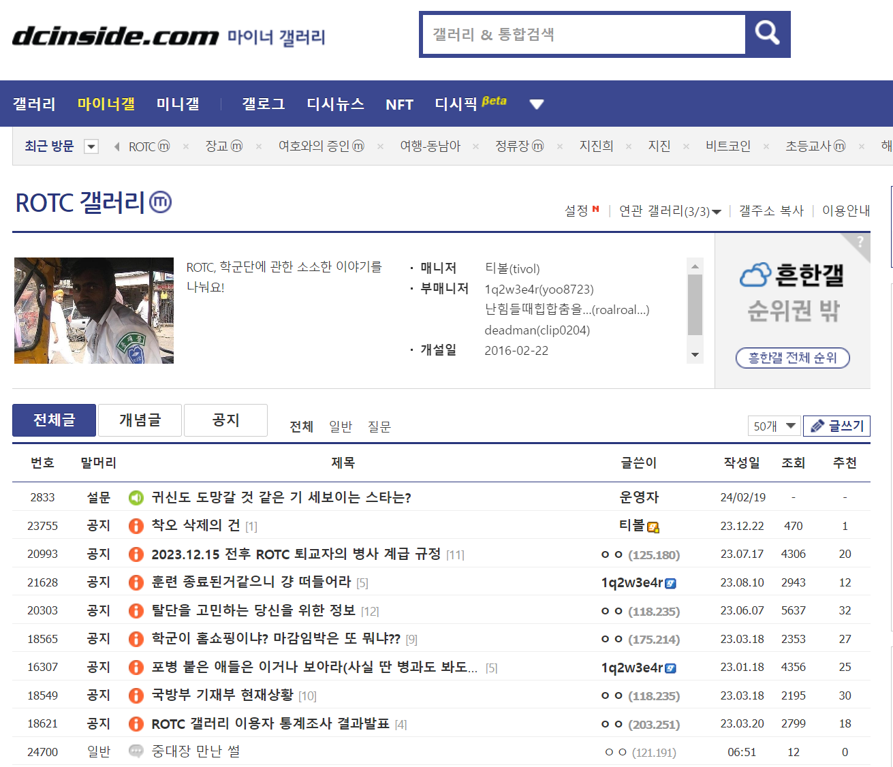Click manager list scroll up arrow

695,266
